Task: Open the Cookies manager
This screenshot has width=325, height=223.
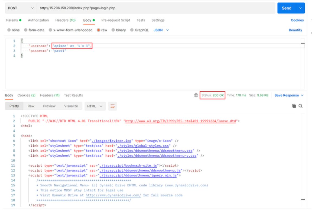Action: (297, 20)
